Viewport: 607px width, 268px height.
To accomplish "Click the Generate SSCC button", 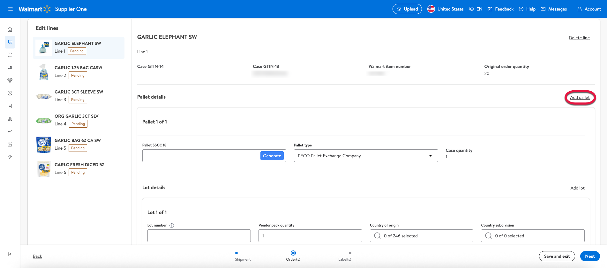I will pyautogui.click(x=272, y=156).
